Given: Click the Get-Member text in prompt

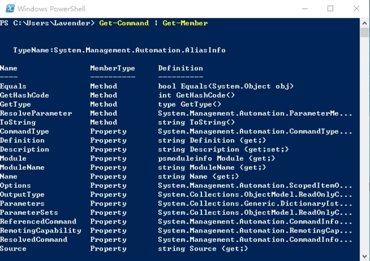Looking at the screenshot, I should [x=185, y=23].
